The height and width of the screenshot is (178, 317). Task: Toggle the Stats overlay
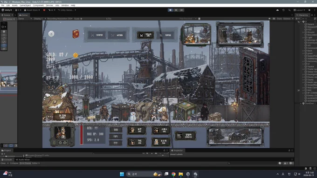279,19
